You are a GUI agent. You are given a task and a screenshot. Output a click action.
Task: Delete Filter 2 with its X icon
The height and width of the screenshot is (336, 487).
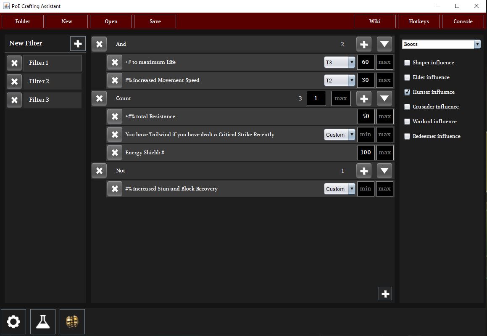click(x=14, y=82)
